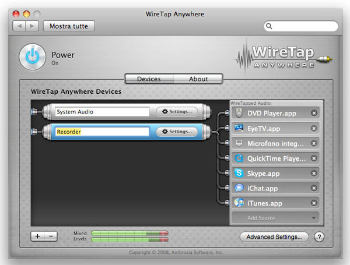Switch to the About tab
Viewport: 350px width, 265px height.
(198, 79)
